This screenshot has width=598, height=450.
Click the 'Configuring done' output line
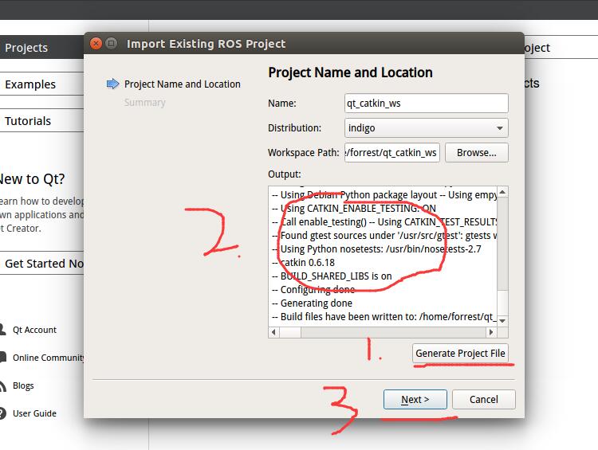click(313, 290)
